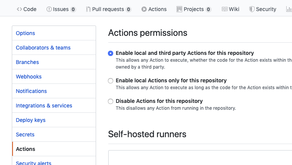Click the Projects board icon
Image resolution: width=292 pixels, height=165 pixels.
(x=179, y=9)
